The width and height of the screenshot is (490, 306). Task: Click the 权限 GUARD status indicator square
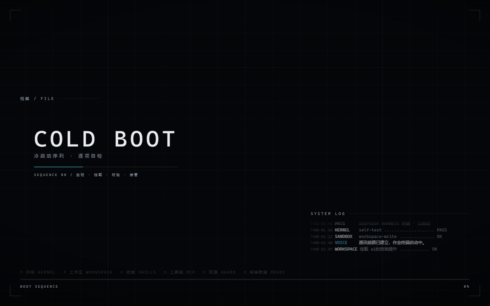point(205,272)
